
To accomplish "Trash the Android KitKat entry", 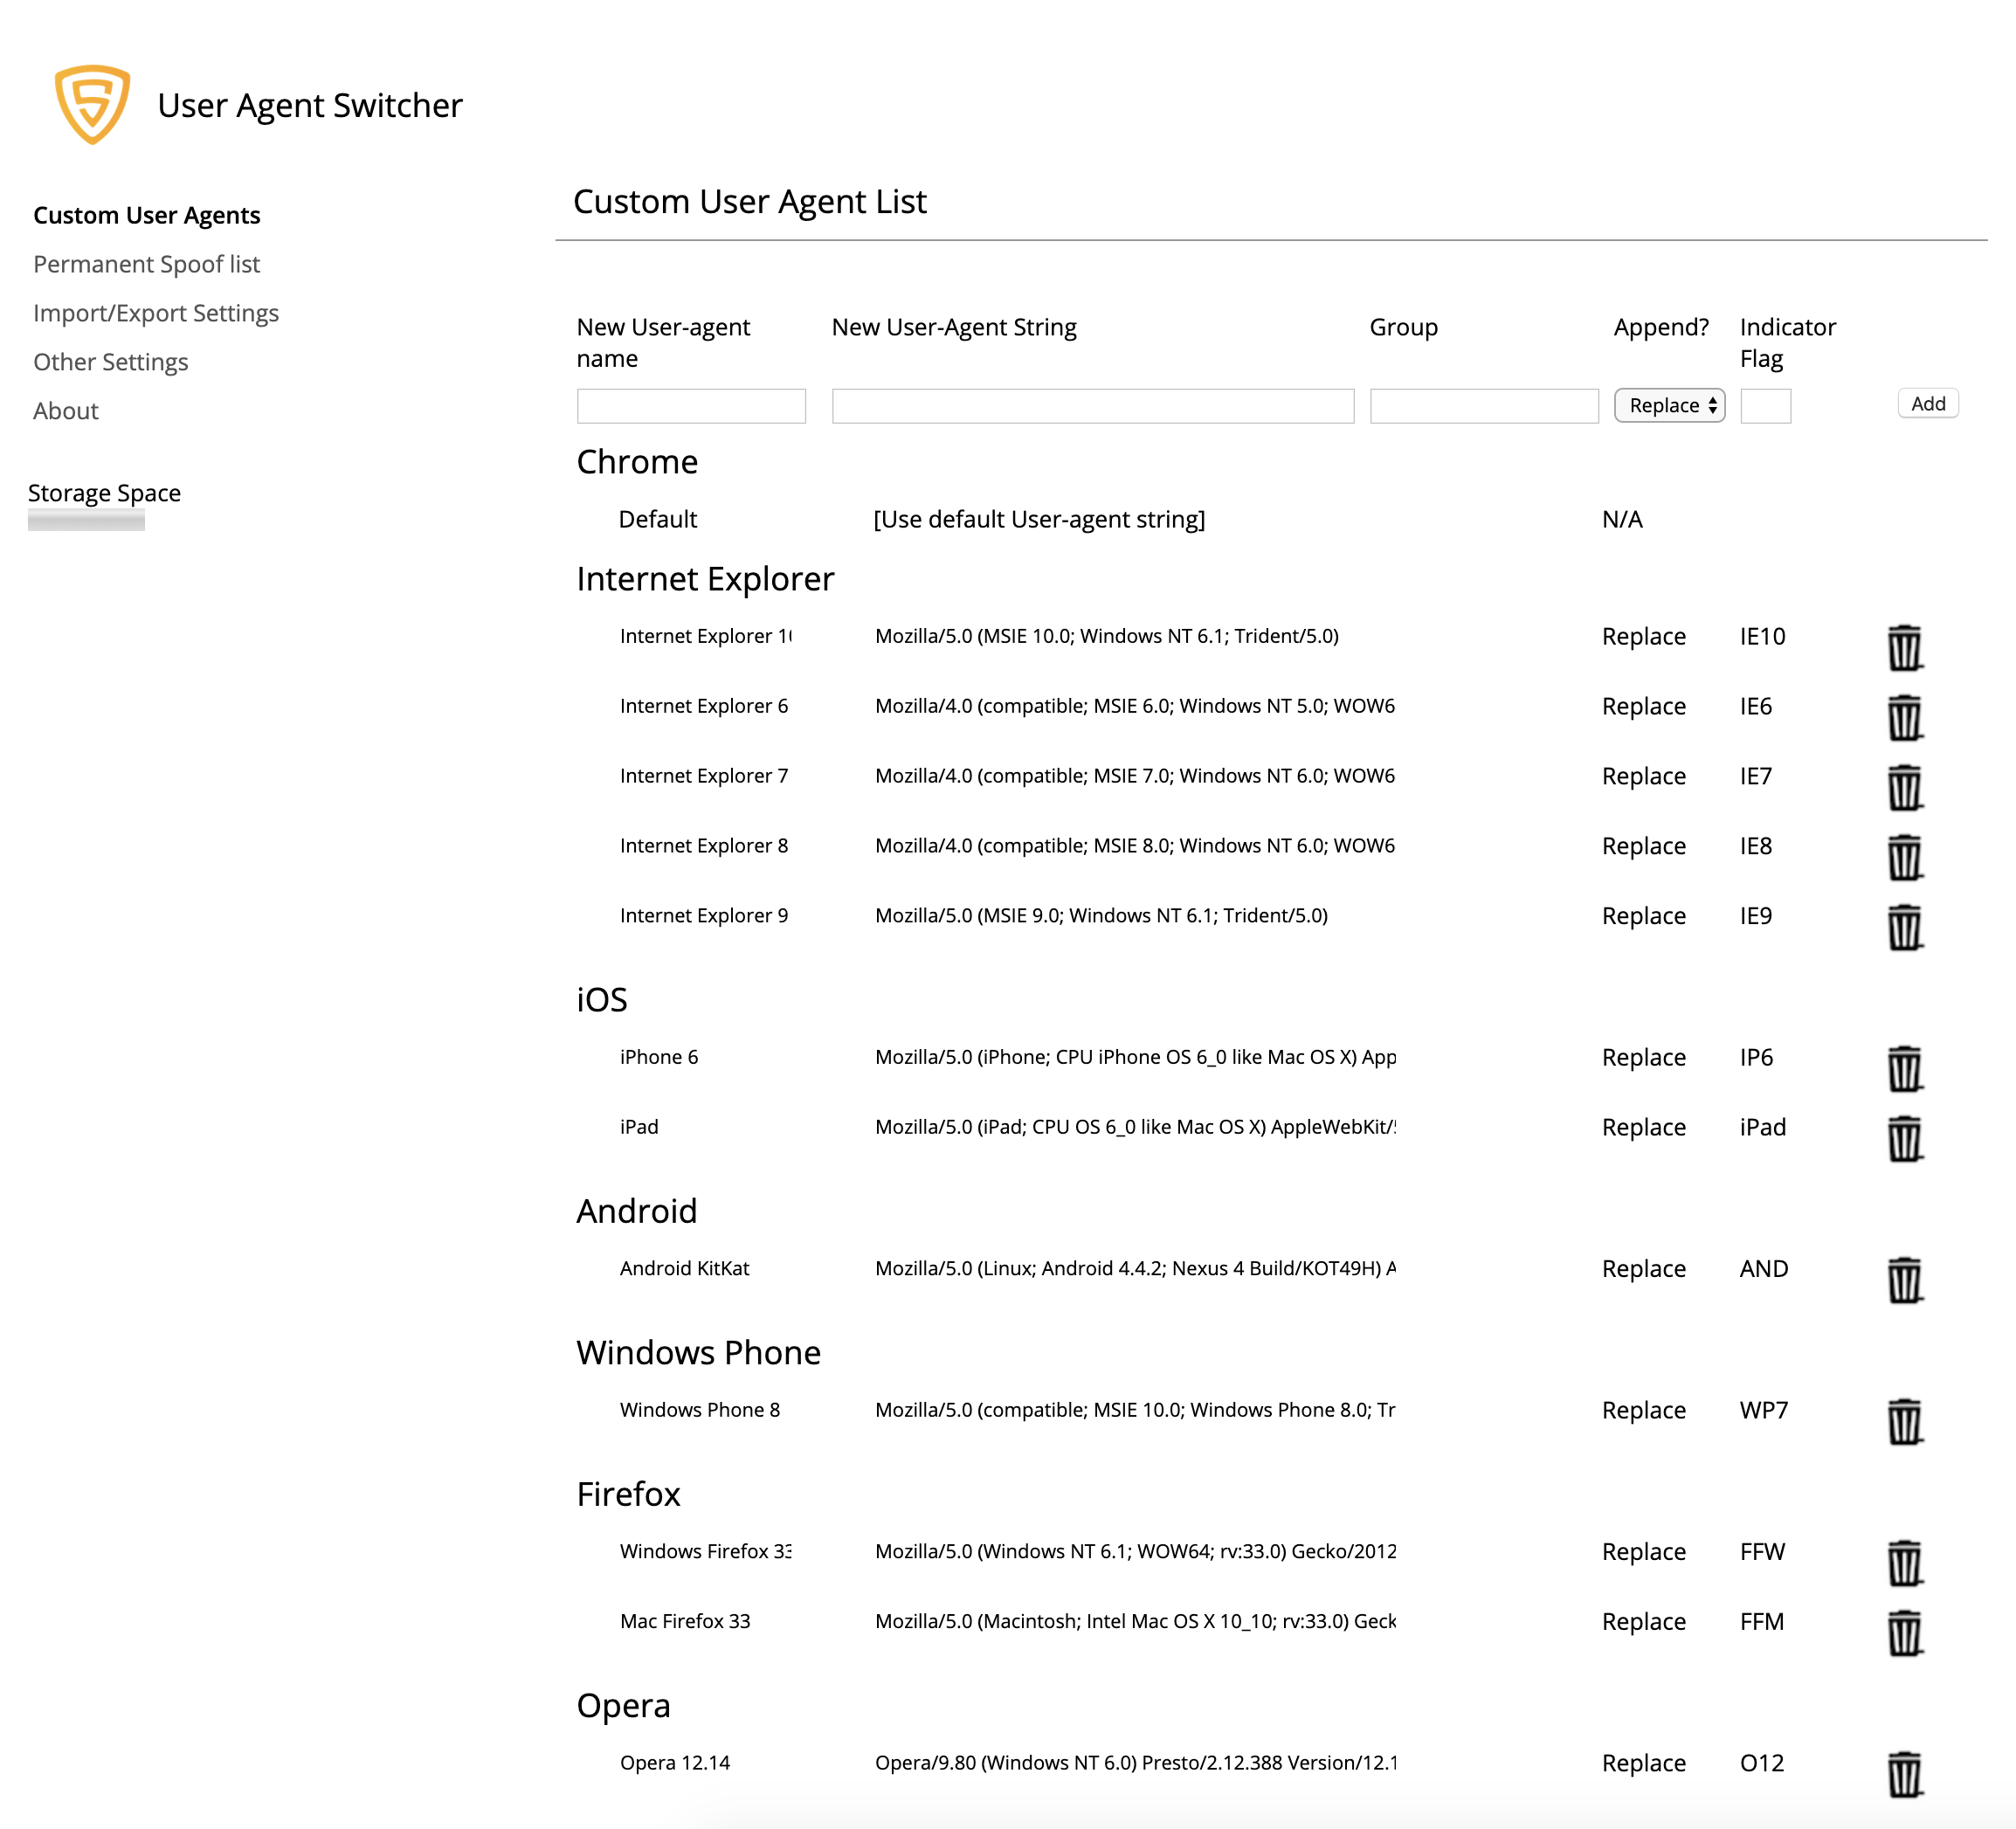I will (1903, 1279).
